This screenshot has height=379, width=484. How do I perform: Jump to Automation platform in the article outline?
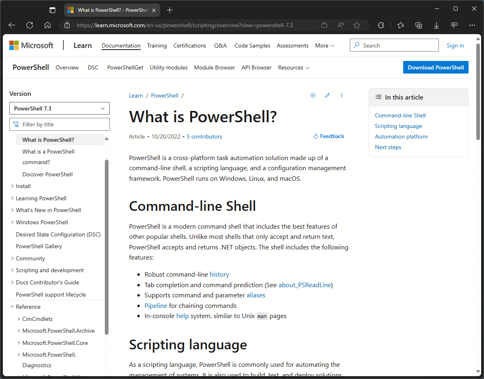[401, 136]
